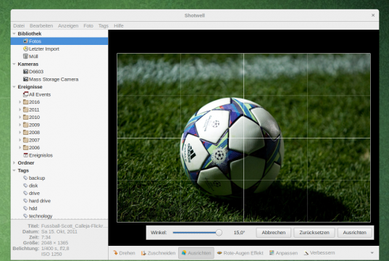Click the 2006 folder icon
Image resolution: width=389 pixels, height=261 pixels.
pyautogui.click(x=25, y=147)
